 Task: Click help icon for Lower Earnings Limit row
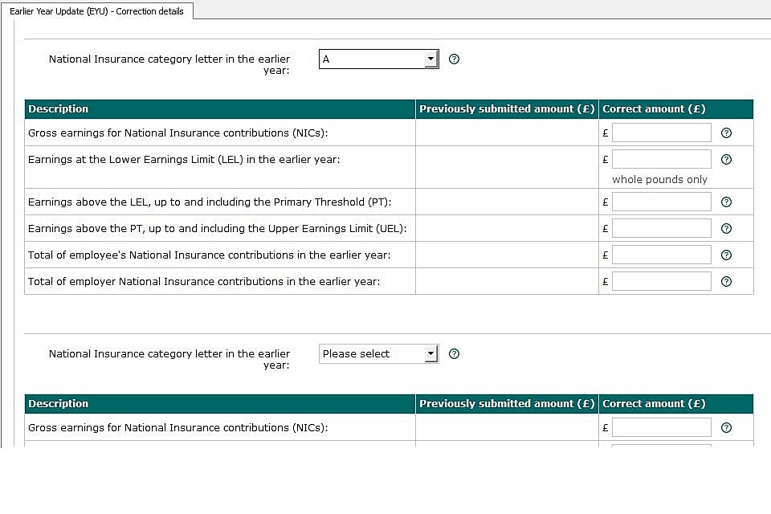click(x=726, y=160)
